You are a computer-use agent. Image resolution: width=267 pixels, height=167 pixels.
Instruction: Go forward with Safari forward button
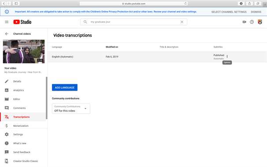click(8, 4)
